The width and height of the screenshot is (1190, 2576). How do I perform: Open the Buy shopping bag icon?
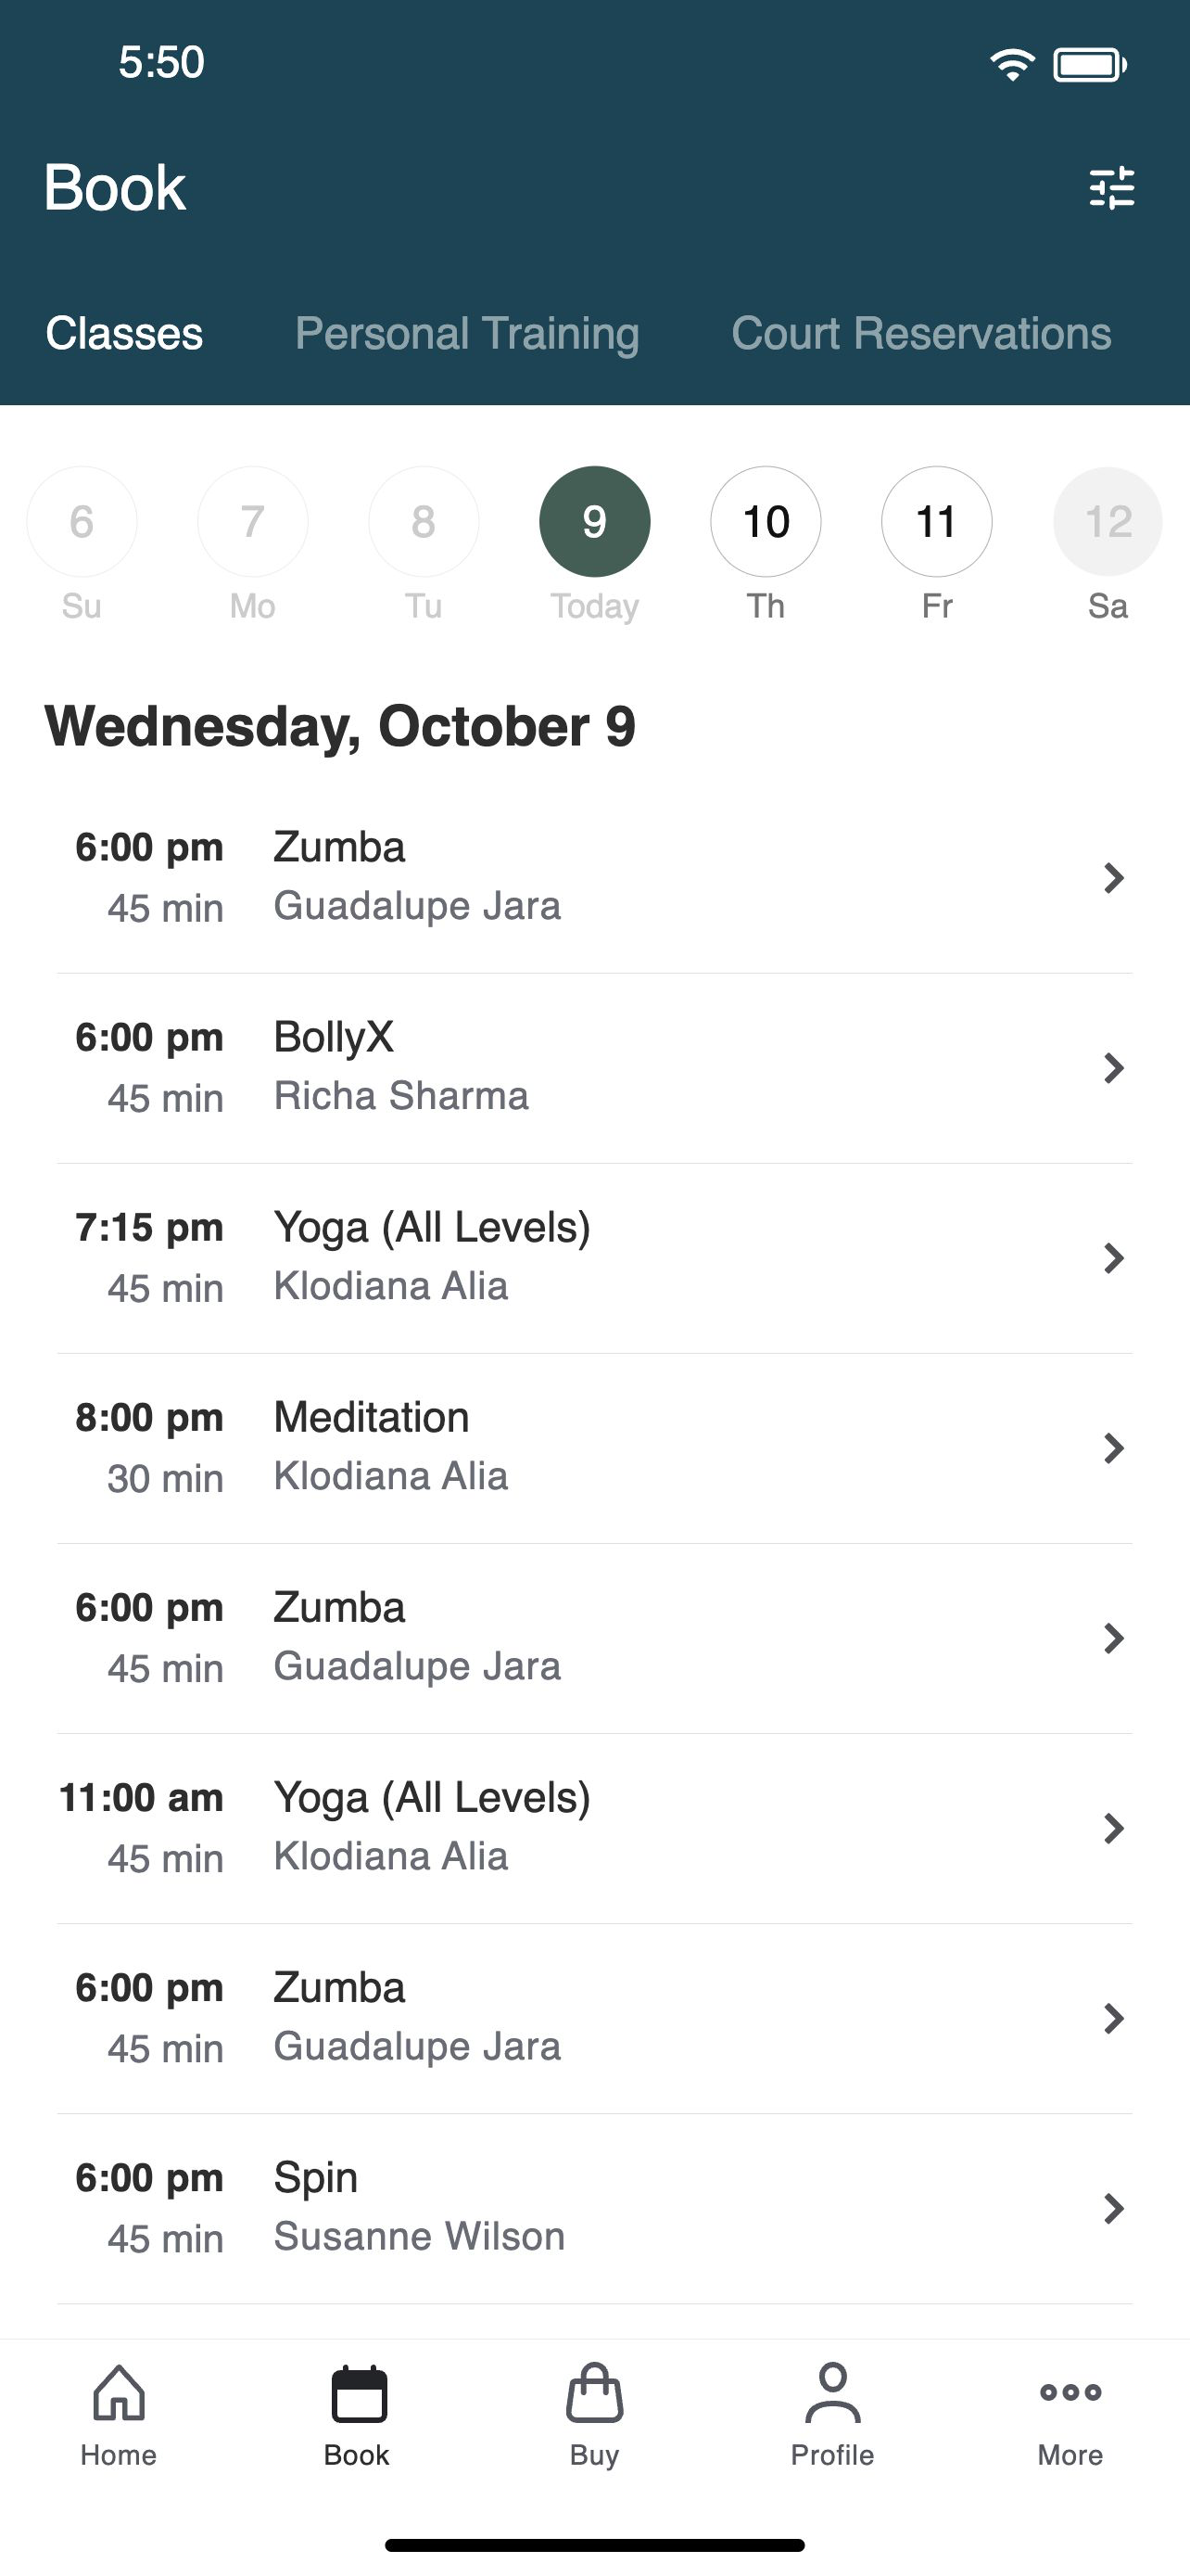[594, 2393]
